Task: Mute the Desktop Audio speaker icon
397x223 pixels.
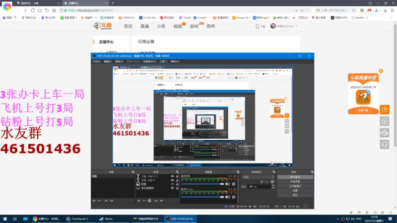Action: click(227, 184)
